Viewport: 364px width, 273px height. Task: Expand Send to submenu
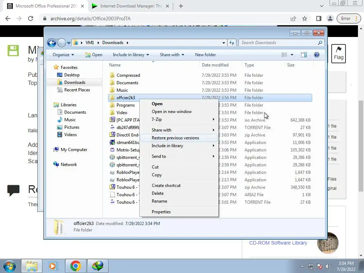pyautogui.click(x=179, y=156)
